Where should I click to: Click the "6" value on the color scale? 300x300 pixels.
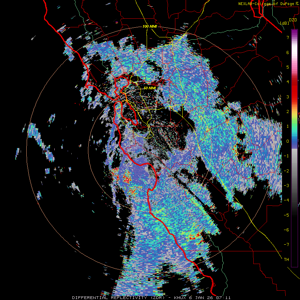point(288,52)
